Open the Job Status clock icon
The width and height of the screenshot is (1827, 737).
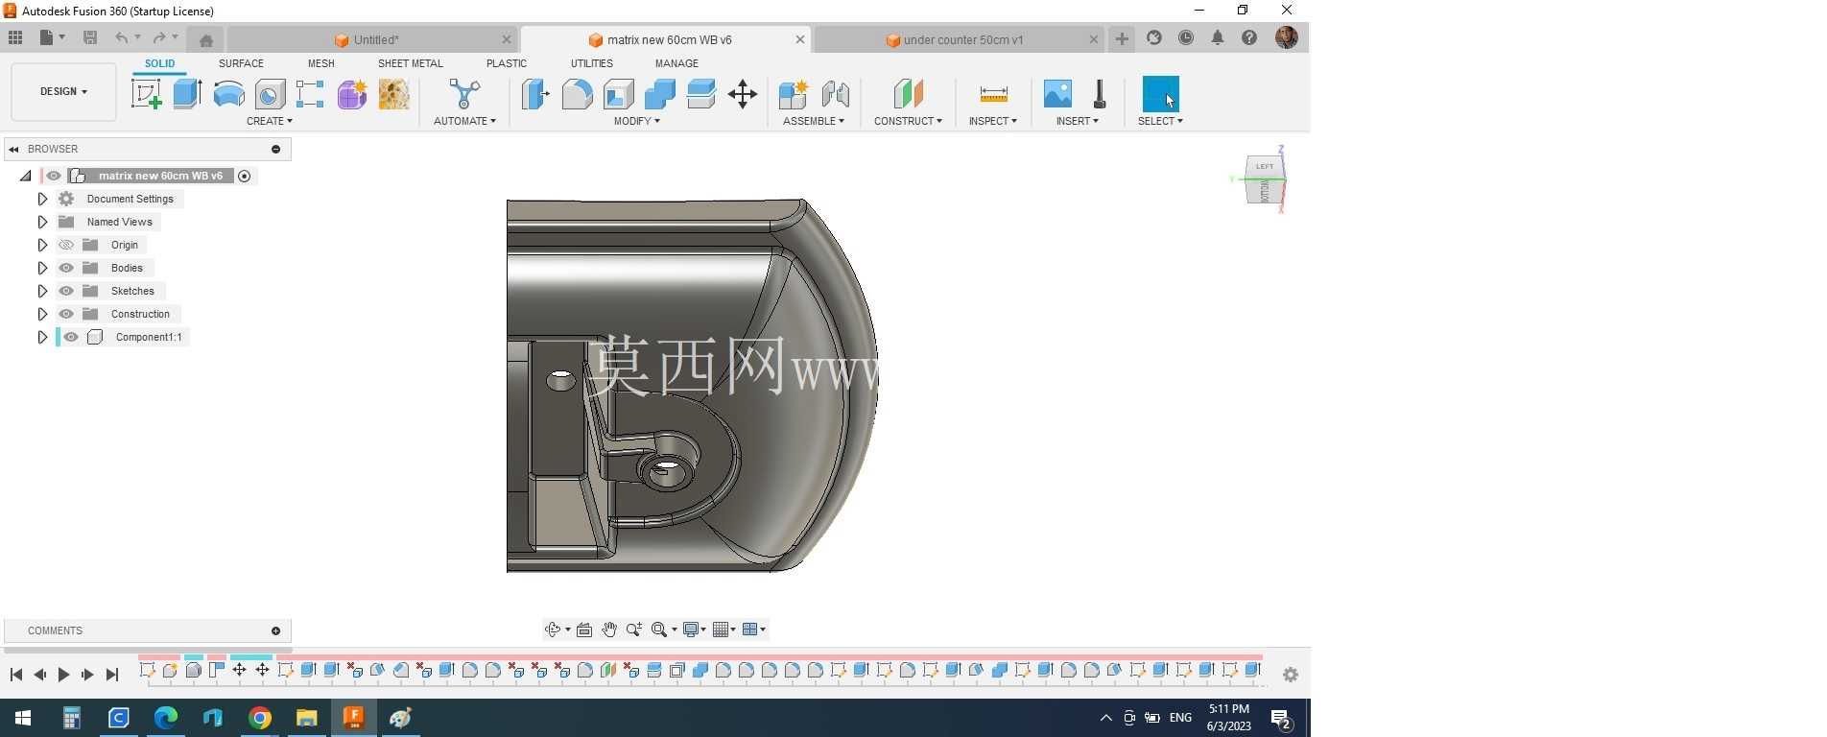tap(1186, 37)
